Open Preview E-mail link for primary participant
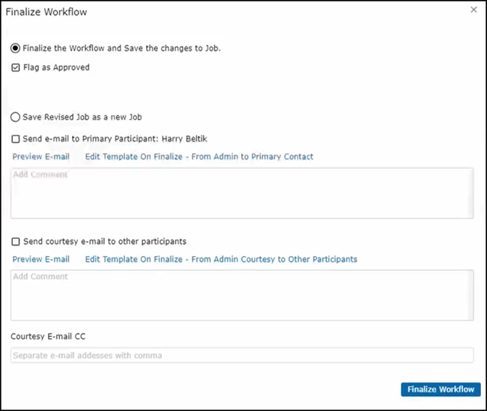This screenshot has height=411, width=487. pyautogui.click(x=40, y=156)
